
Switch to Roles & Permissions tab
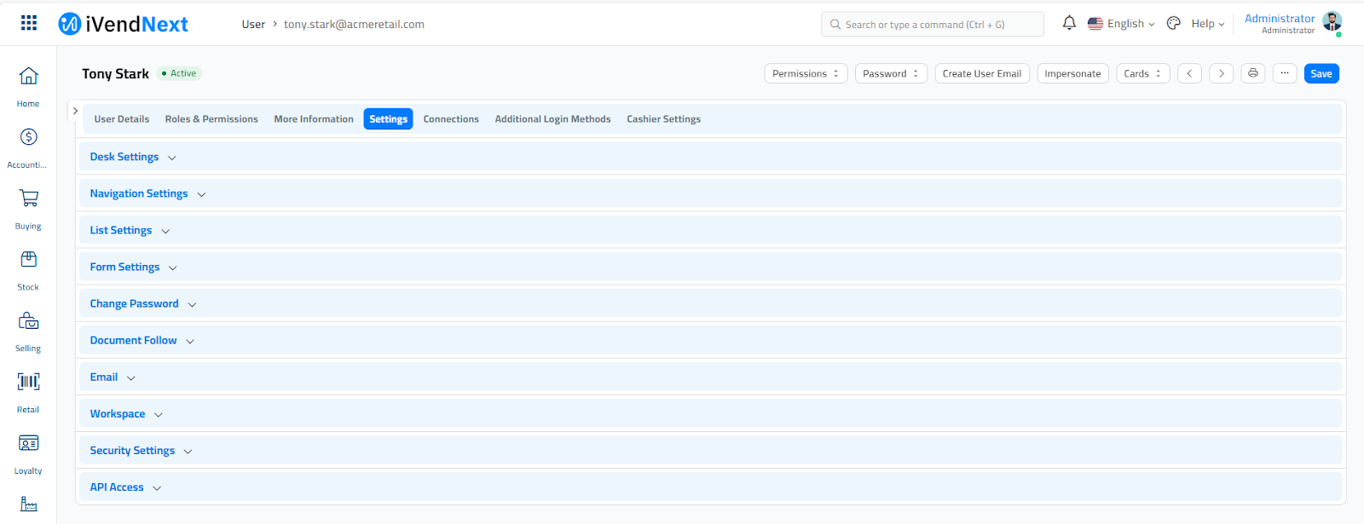click(x=211, y=119)
